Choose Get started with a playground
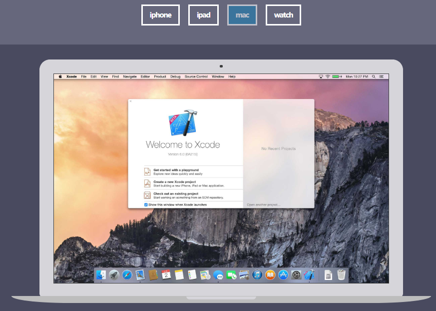This screenshot has height=311, width=436. [194, 172]
